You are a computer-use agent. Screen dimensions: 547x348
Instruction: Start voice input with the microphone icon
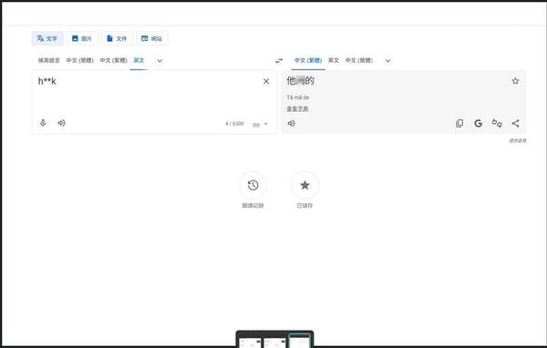click(43, 123)
